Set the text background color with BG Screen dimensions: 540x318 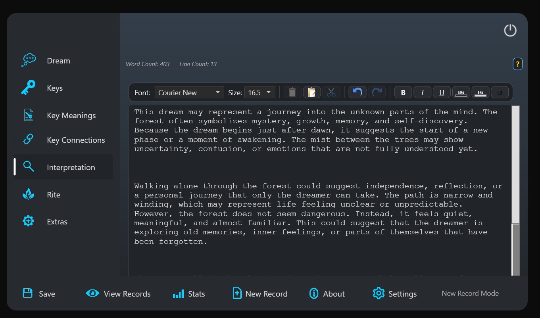461,92
